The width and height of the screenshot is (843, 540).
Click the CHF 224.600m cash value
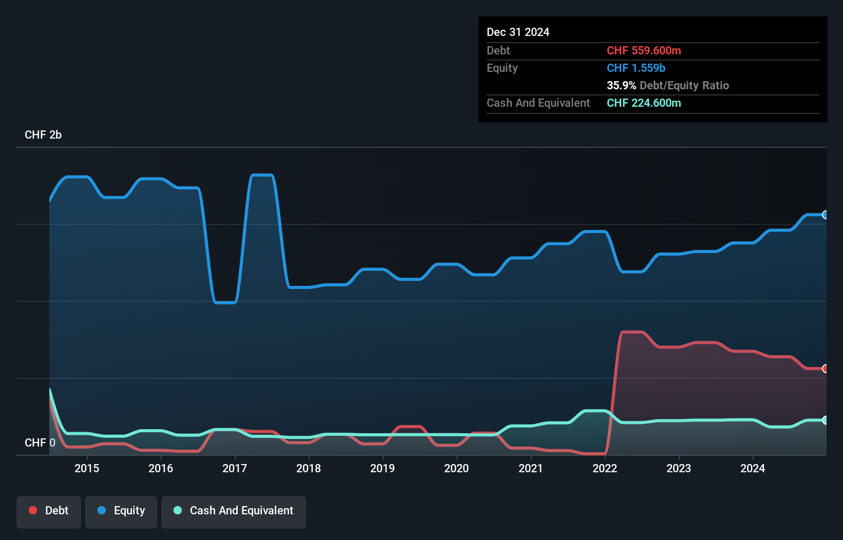tap(644, 103)
